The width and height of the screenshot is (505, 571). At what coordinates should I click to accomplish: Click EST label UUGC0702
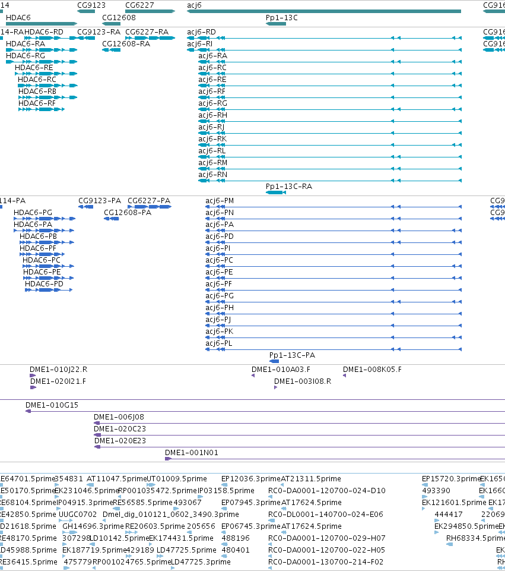pyautogui.click(x=78, y=514)
